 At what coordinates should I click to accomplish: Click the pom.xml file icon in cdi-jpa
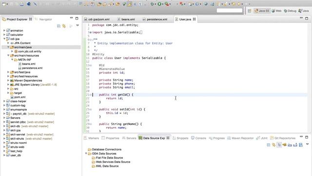pos(12,97)
